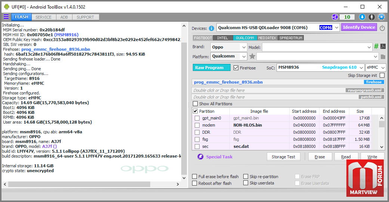Image resolution: width=389 pixels, height=202 pixels.
Task: Click the log scroll right arrow
Action: [177, 184]
